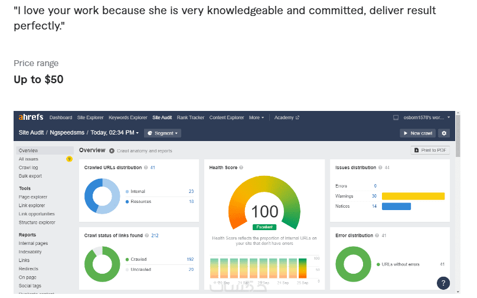Open Dashboard in top navigation
477x298 pixels.
click(61, 117)
